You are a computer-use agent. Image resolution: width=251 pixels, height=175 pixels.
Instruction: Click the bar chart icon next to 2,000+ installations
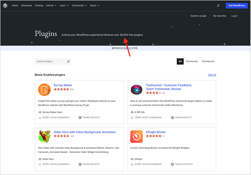pos(132,164)
